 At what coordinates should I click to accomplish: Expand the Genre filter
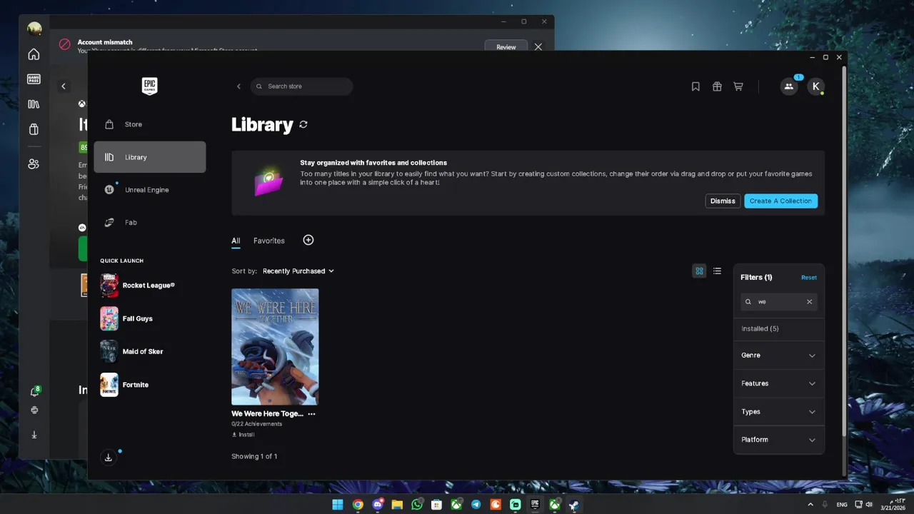coord(779,356)
